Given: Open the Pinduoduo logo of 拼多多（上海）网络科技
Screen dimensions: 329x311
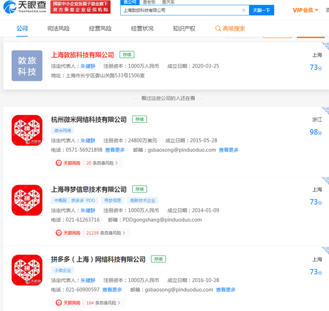Looking at the screenshot, I should pos(27,270).
